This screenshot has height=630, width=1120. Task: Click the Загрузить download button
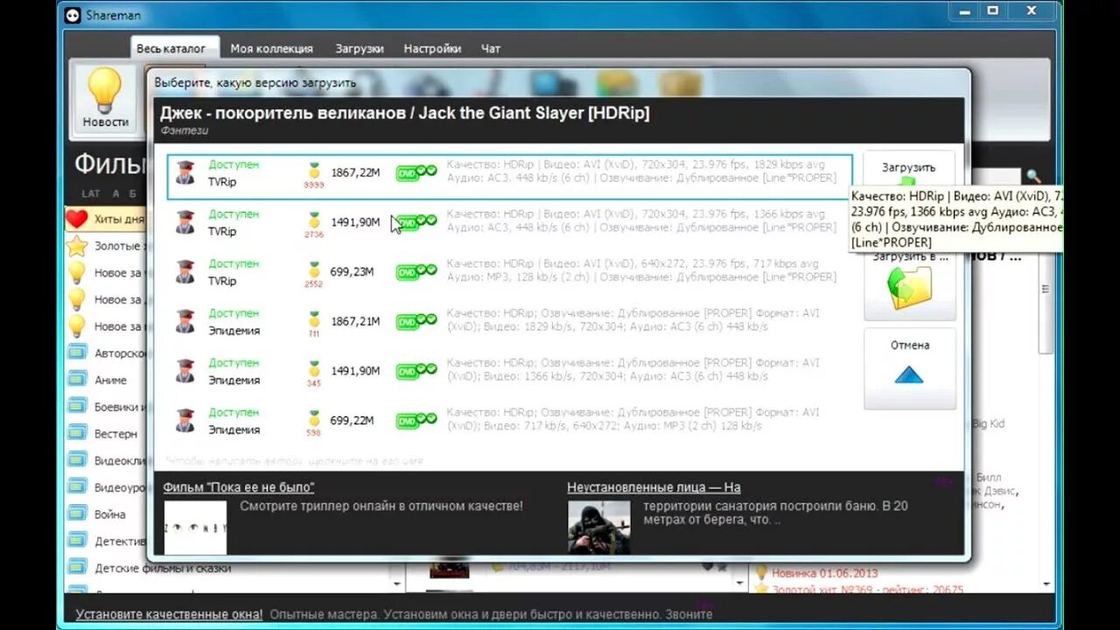coord(908,167)
